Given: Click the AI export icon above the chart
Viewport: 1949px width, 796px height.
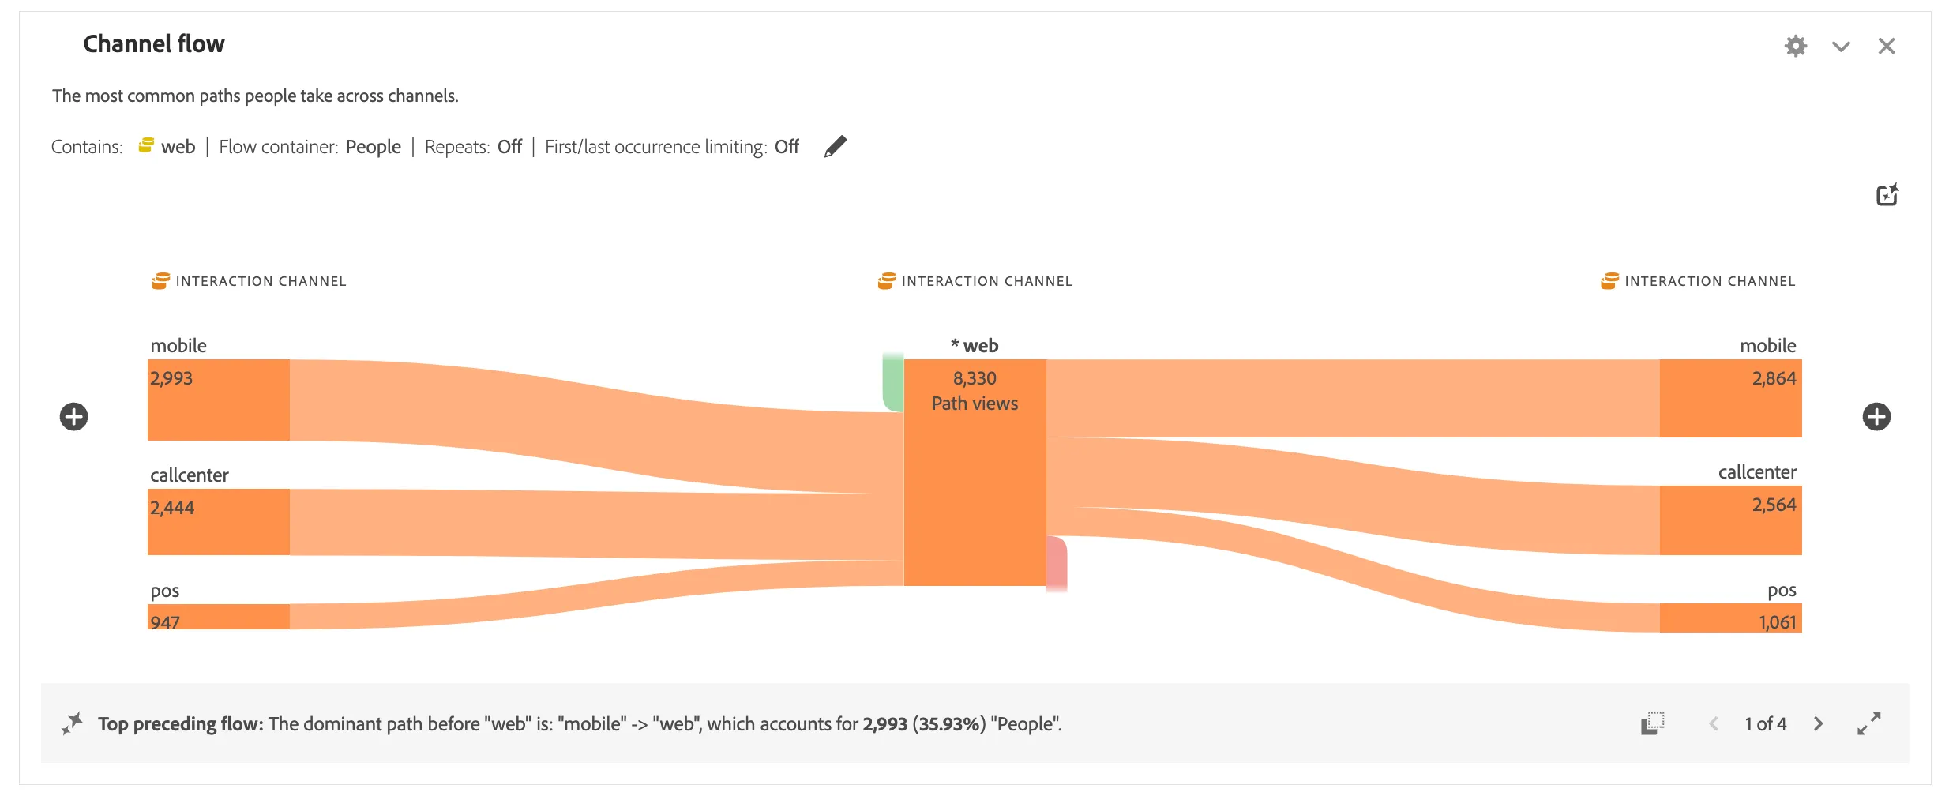Looking at the screenshot, I should pos(1887,195).
